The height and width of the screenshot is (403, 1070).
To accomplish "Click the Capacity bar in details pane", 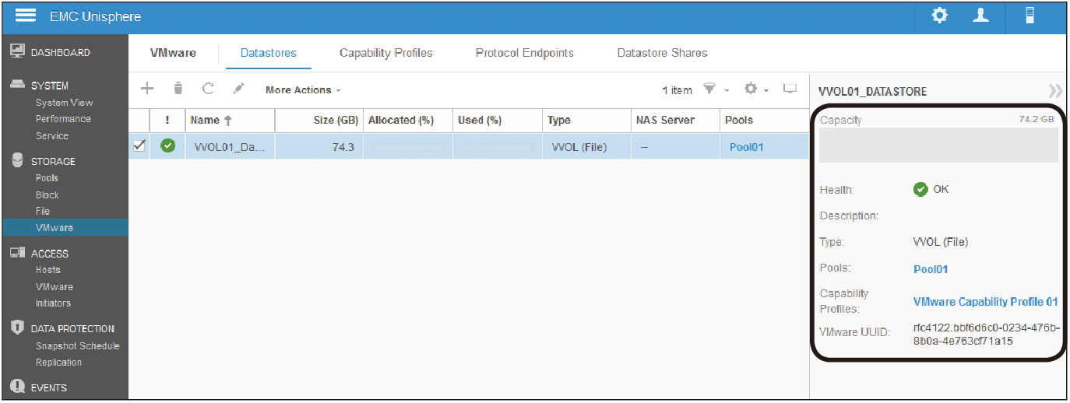I will click(938, 145).
